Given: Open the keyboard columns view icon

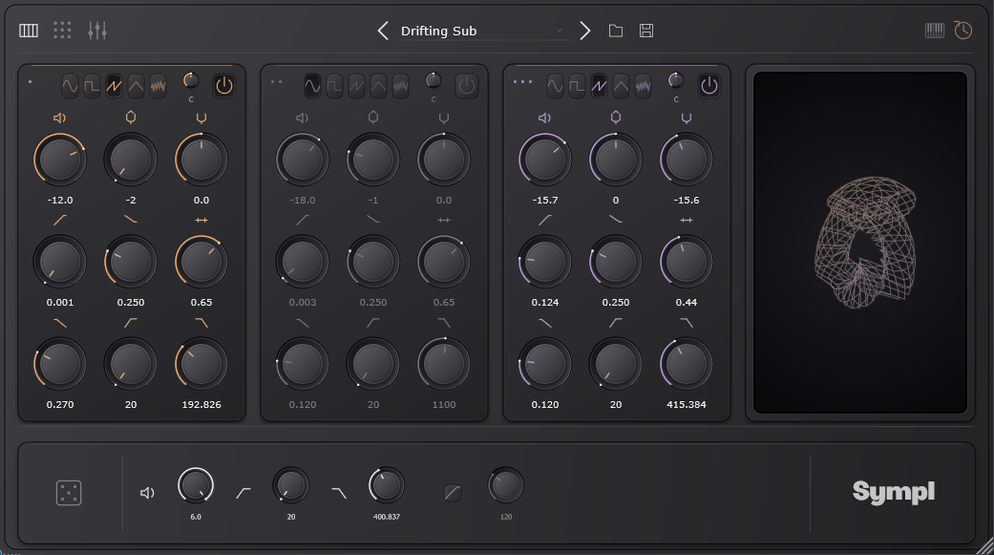Looking at the screenshot, I should point(29,31).
